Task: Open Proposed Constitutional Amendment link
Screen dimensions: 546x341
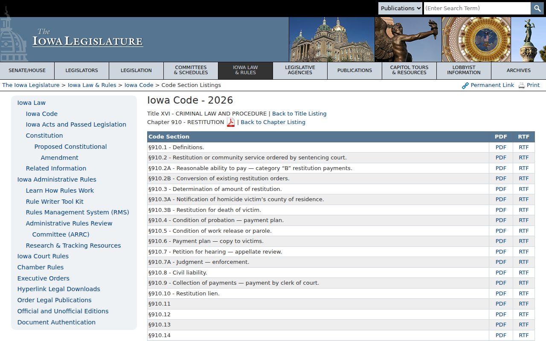Action: [x=70, y=152]
